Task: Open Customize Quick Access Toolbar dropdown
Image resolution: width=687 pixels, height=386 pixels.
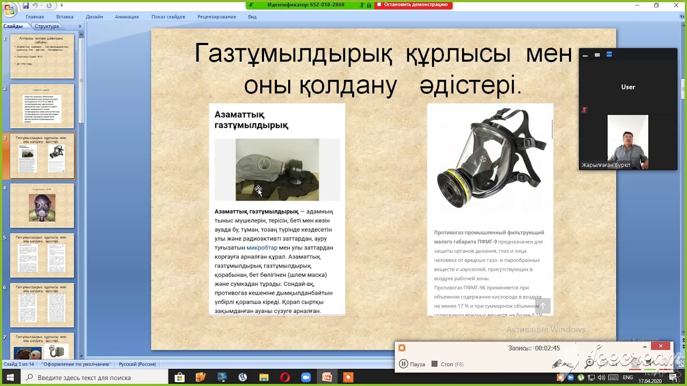Action: 61,5
